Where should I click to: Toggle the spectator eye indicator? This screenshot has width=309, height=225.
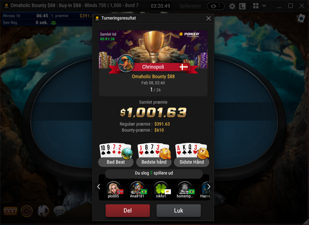[x=216, y=6]
